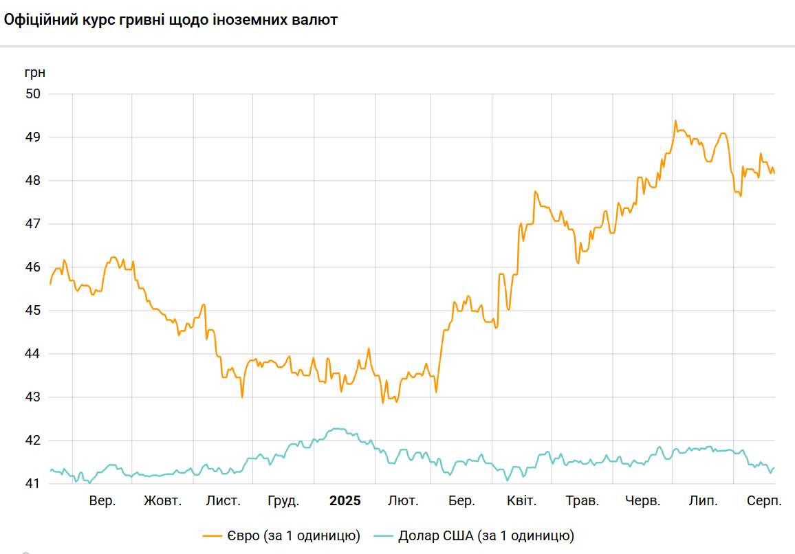Click the грн unit label above axis
This screenshot has height=554, width=795.
tap(35, 72)
